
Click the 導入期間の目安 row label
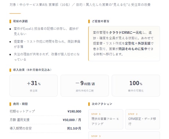(x=21, y=128)
